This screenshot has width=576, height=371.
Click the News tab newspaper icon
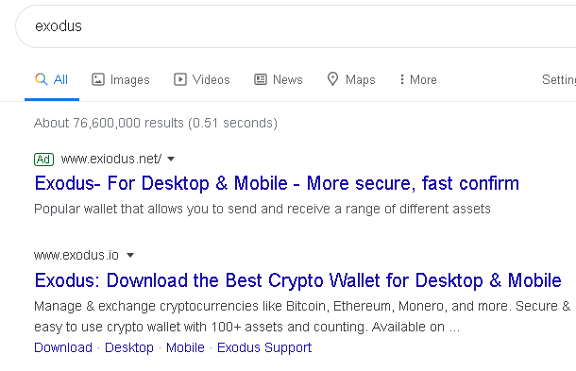(261, 79)
